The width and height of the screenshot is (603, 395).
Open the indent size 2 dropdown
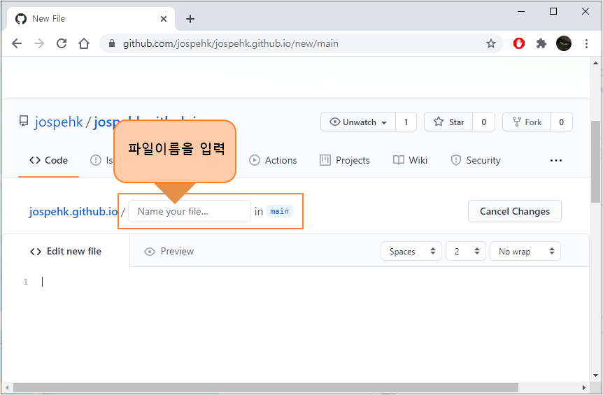click(466, 251)
